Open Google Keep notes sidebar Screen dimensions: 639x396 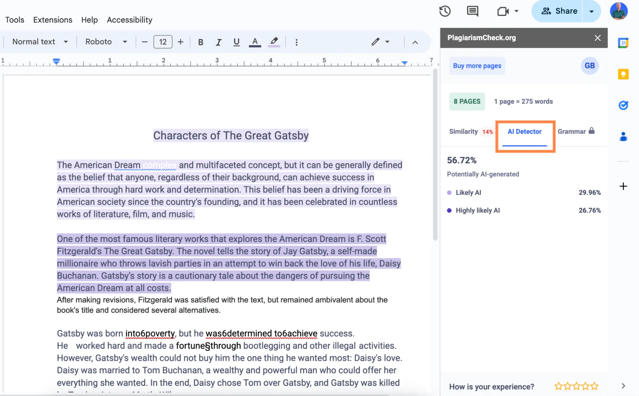click(x=623, y=74)
